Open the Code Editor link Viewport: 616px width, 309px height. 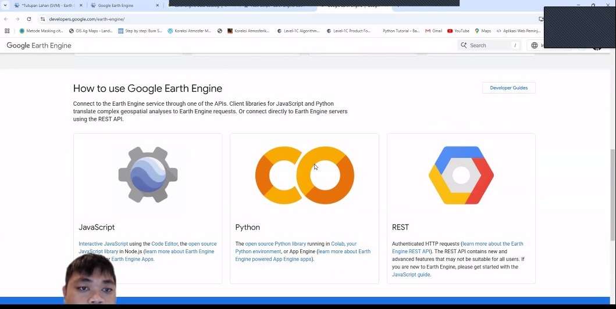(x=165, y=244)
